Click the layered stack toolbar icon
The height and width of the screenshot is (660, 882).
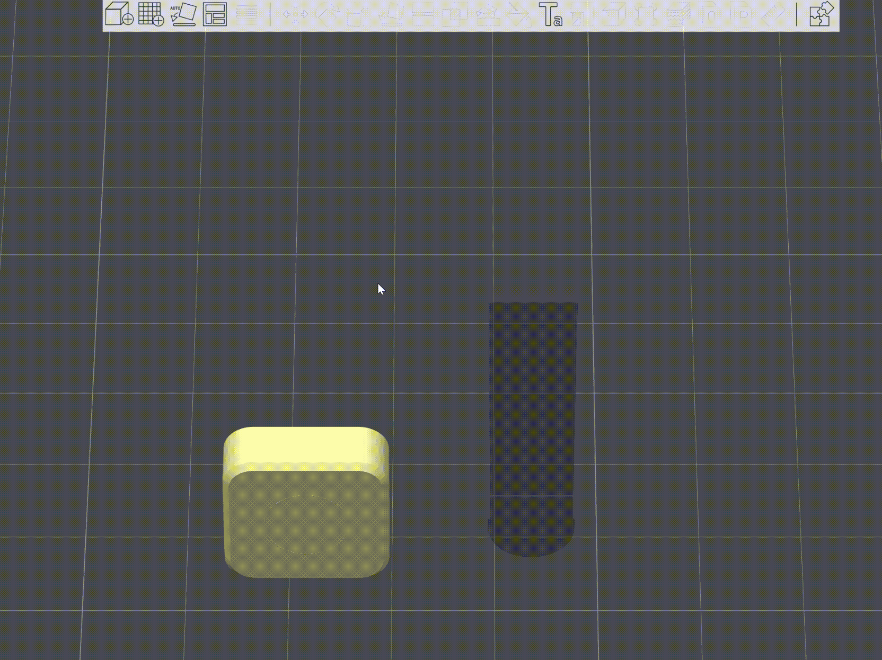678,14
